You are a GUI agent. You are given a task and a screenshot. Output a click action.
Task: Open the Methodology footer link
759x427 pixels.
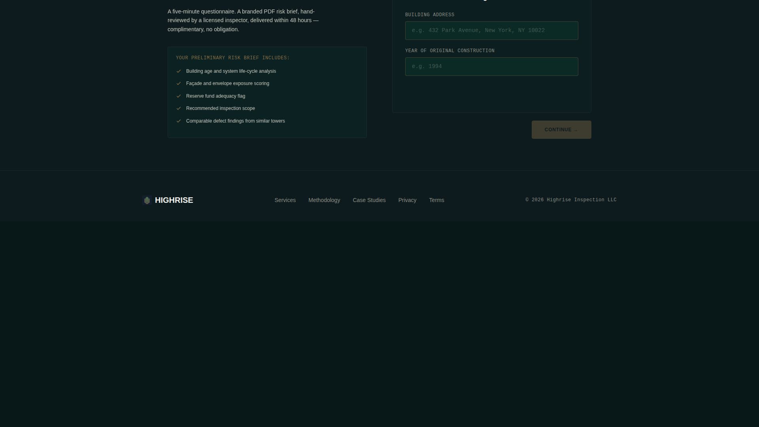point(324,200)
